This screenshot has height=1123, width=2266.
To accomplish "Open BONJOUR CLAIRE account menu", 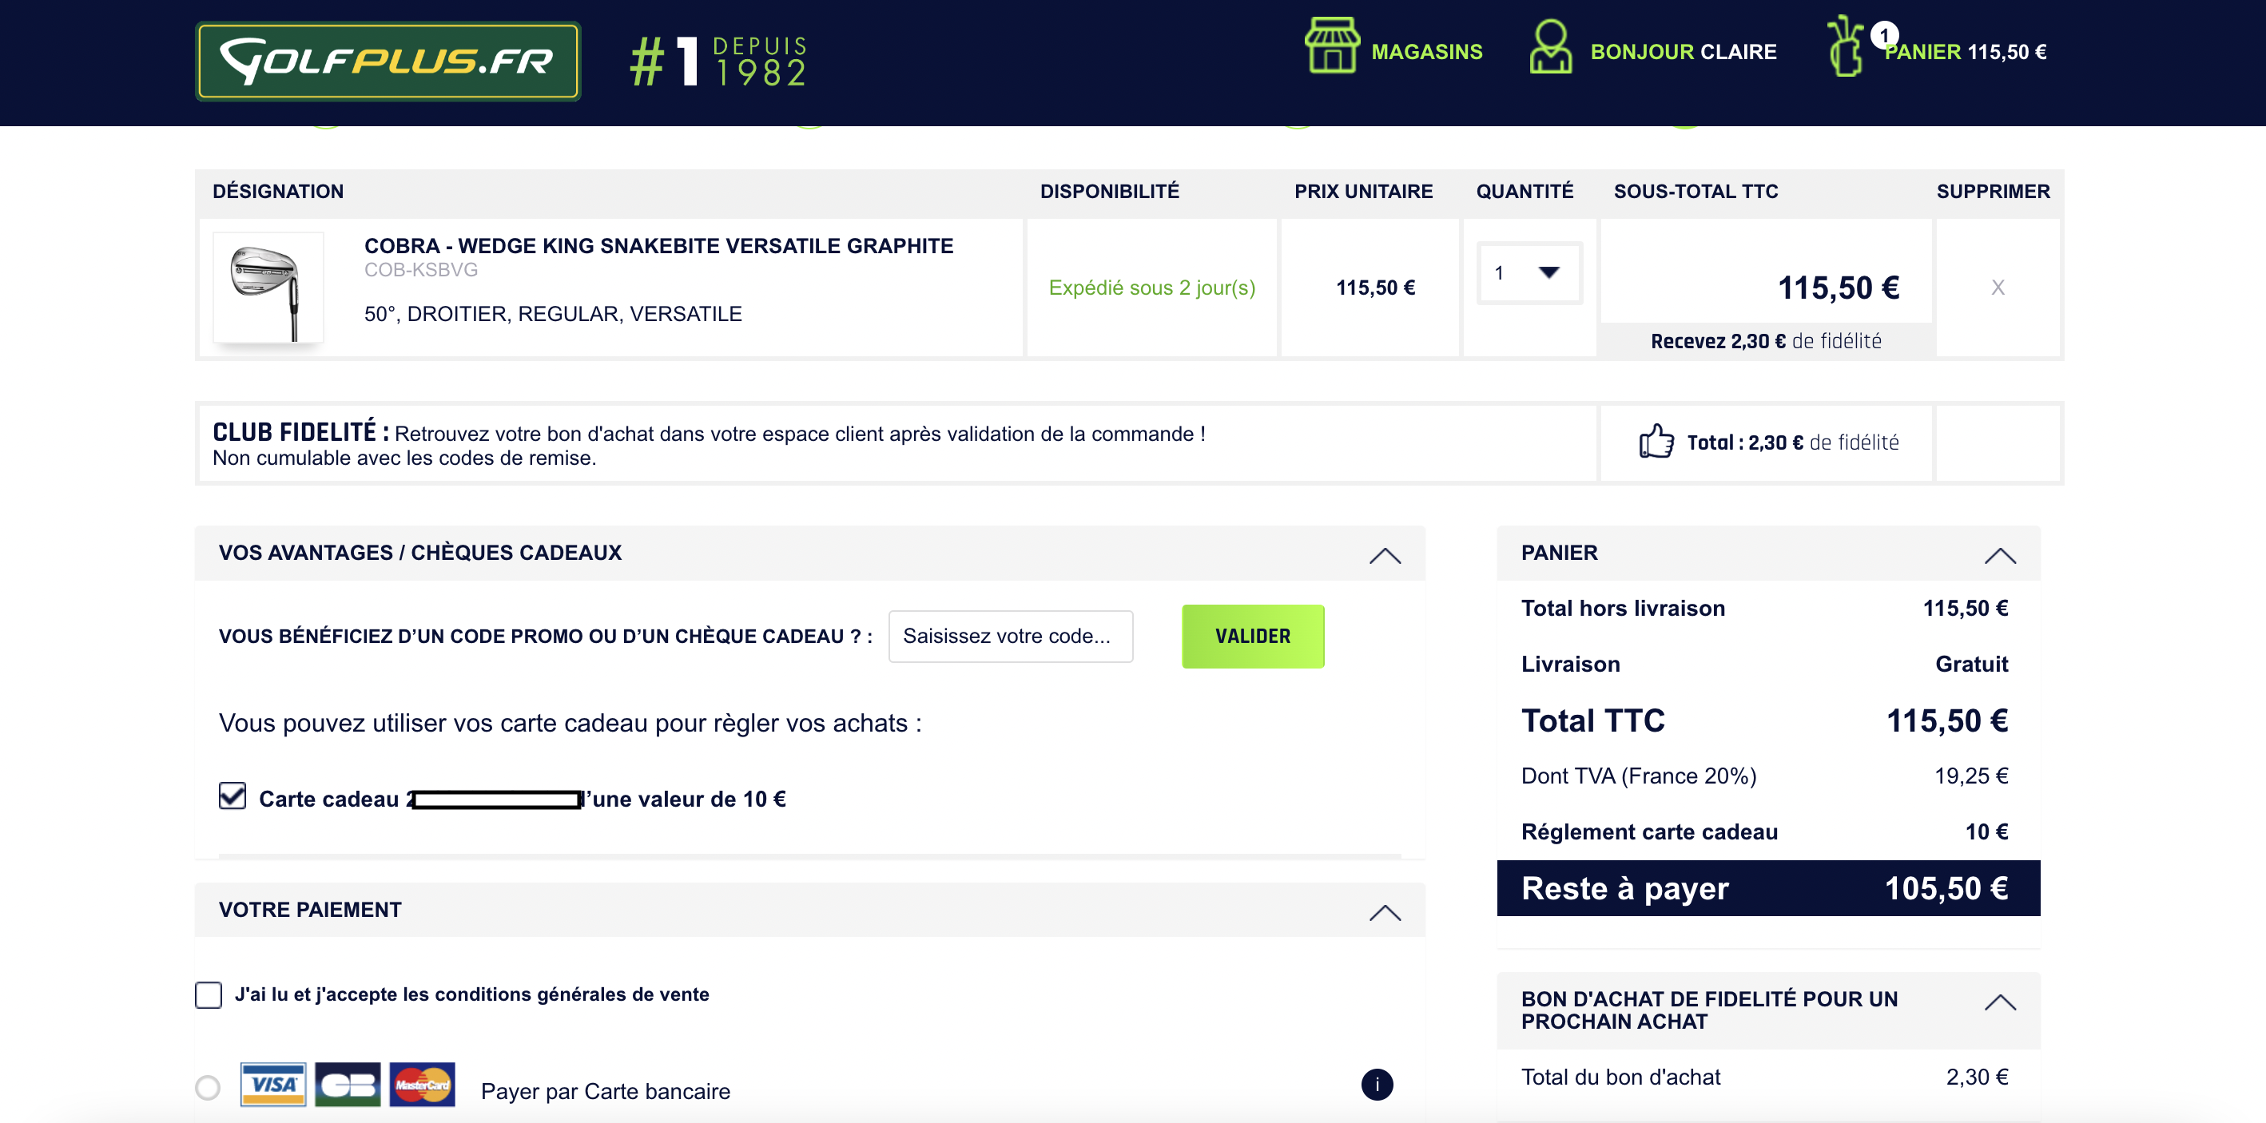I will click(x=1683, y=52).
